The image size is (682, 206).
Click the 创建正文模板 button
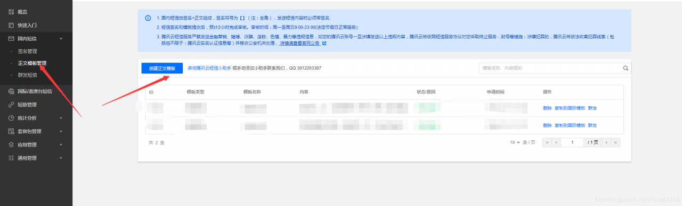pos(162,68)
